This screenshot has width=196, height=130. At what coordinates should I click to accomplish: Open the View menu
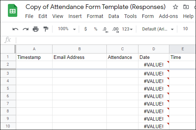coord(58,16)
